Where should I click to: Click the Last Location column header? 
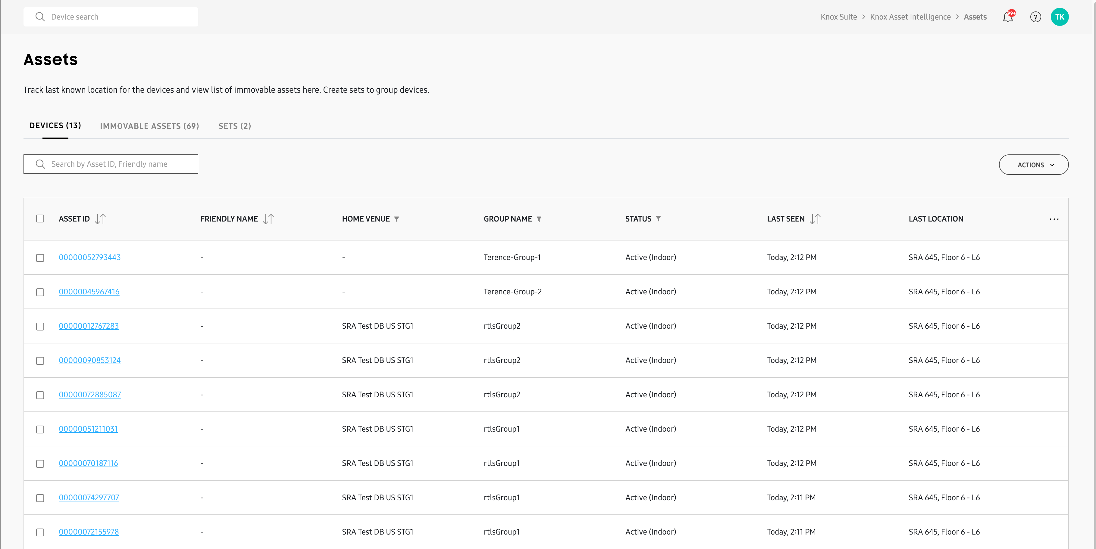[936, 219]
